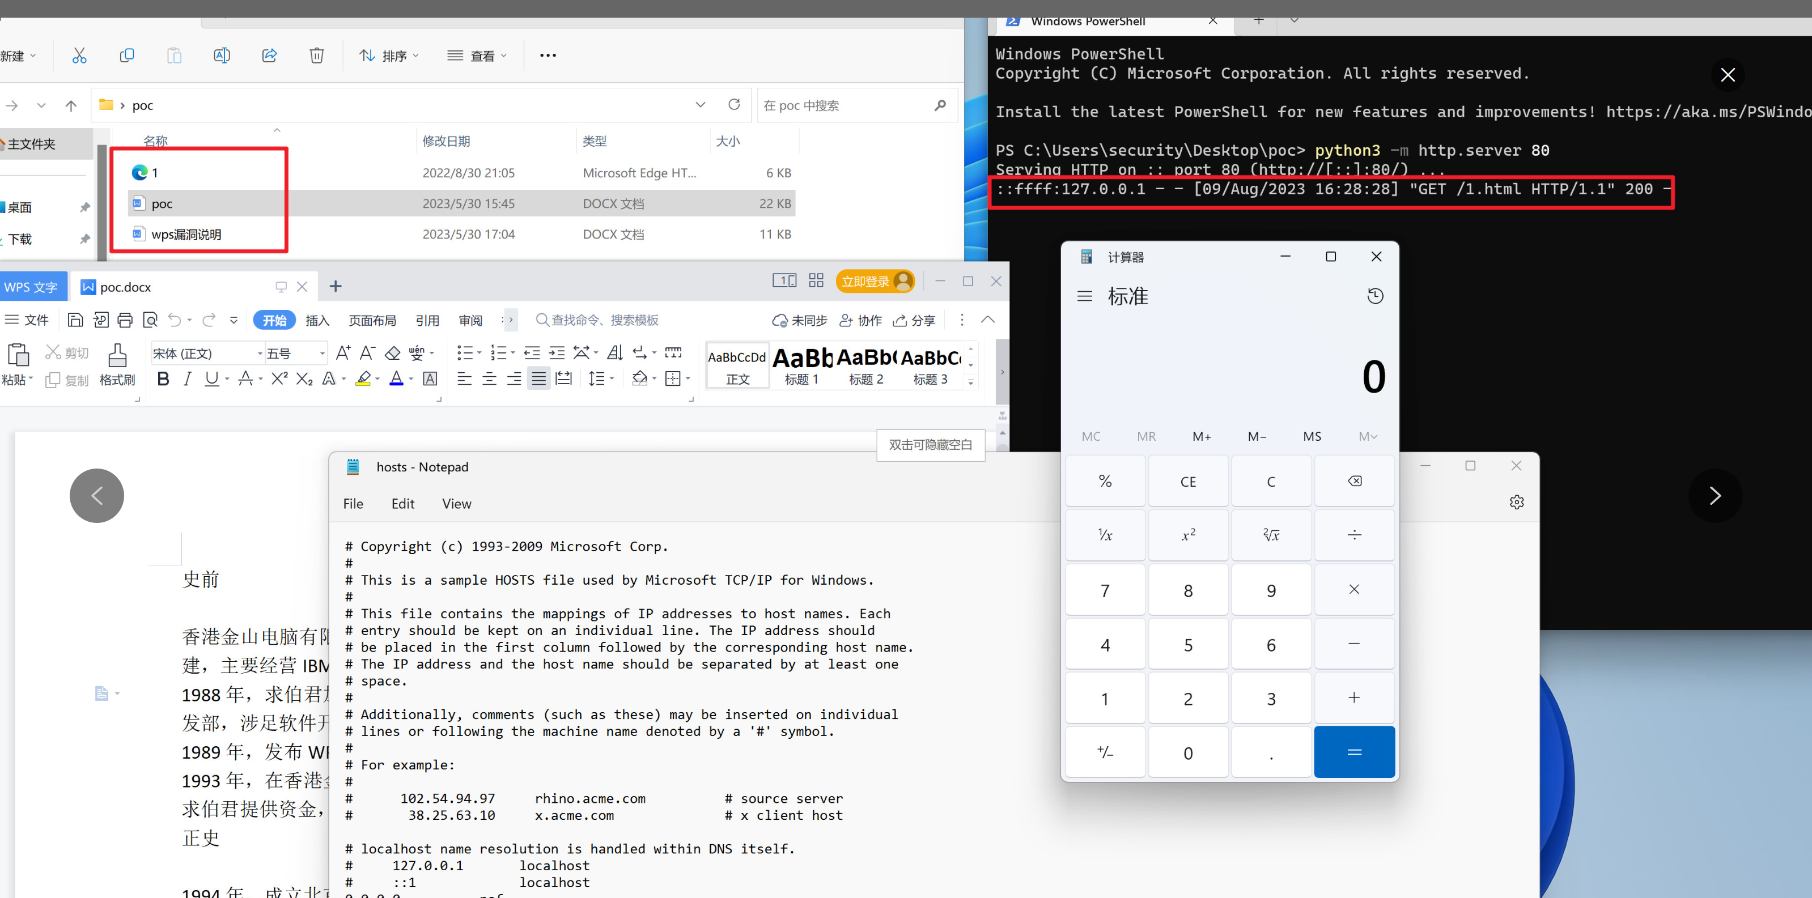Click the text highlight color swatch
This screenshot has height=898, width=1812.
tap(363, 379)
